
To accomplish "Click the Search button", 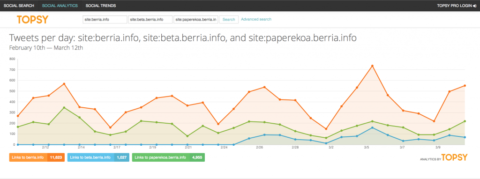I will pos(229,20).
